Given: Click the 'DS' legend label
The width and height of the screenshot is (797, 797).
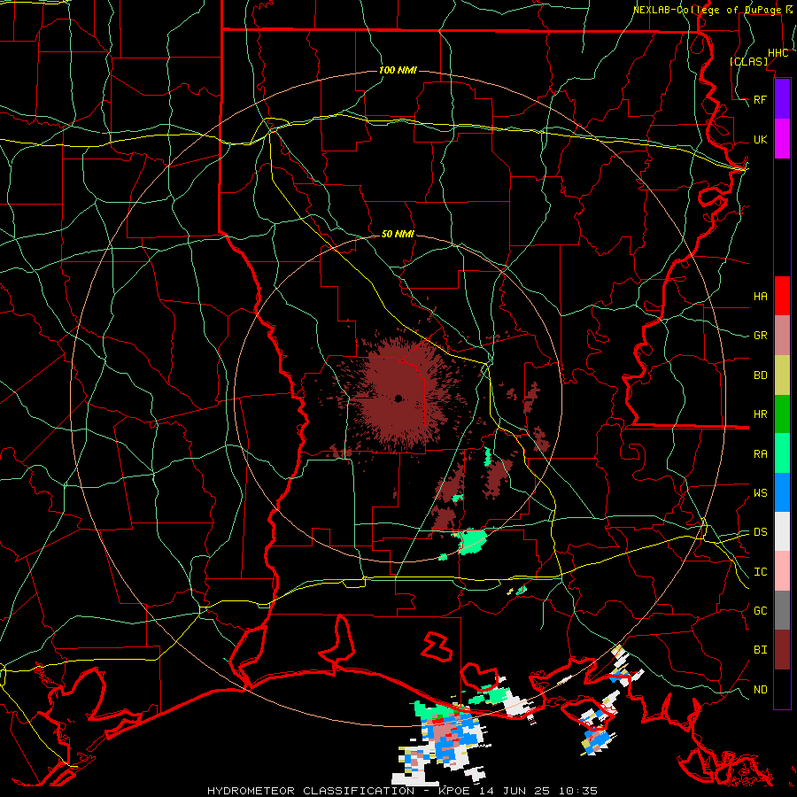Looking at the screenshot, I should [761, 532].
